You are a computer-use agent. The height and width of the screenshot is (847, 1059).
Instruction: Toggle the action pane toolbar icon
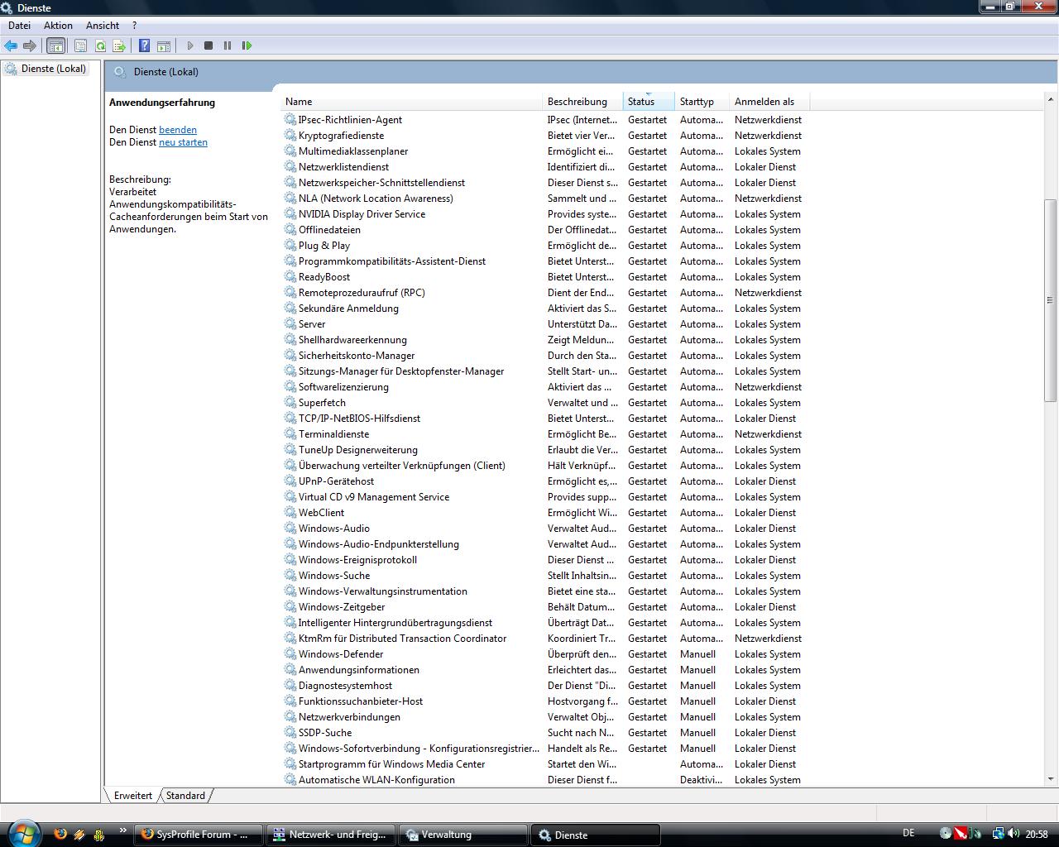(x=164, y=45)
